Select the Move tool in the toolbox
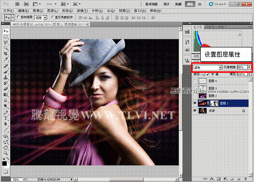Image resolution: width=254 pixels, height=182 pixels. 6,31
